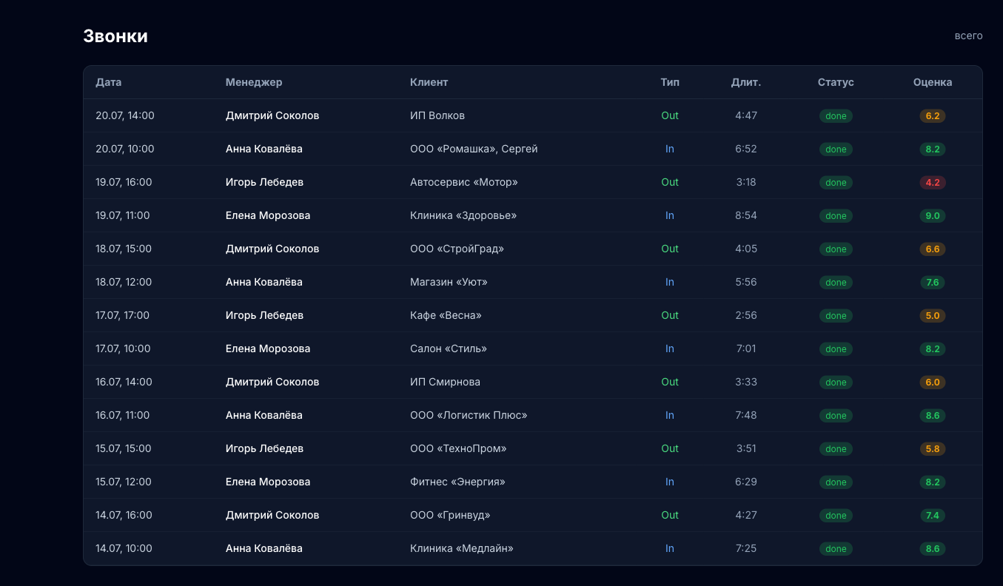1003x586 pixels.
Task: Click the Оценка column header
Action: 933,82
